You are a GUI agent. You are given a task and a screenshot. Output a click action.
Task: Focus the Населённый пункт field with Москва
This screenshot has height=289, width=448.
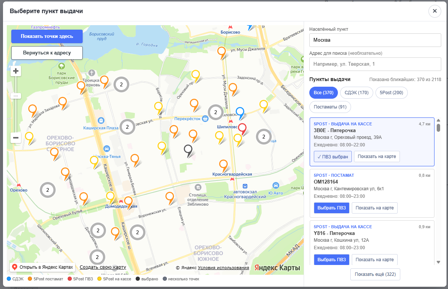pos(375,40)
